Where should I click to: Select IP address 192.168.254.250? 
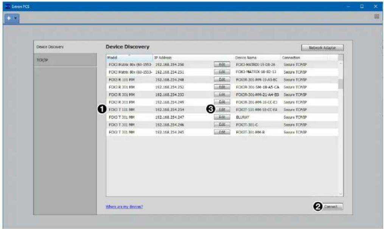tap(169, 65)
